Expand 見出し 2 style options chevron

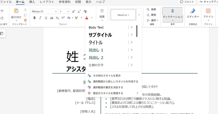[x=132, y=57]
